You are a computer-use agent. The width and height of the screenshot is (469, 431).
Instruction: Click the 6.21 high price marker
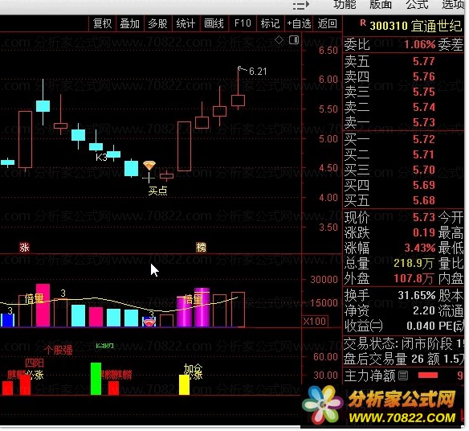coord(258,72)
